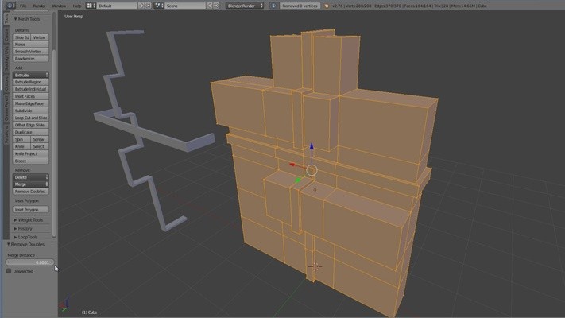
Task: Switch to the Relations tab
Action: pos(6,135)
